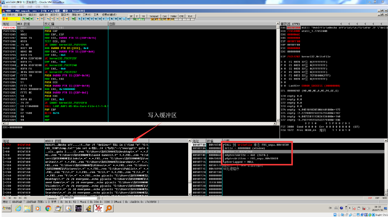Screen dimensions: 388x217
Task: Open Windows list with W button
Action: [x=96, y=19]
